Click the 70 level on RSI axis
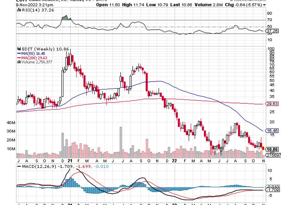 pos(270,20)
